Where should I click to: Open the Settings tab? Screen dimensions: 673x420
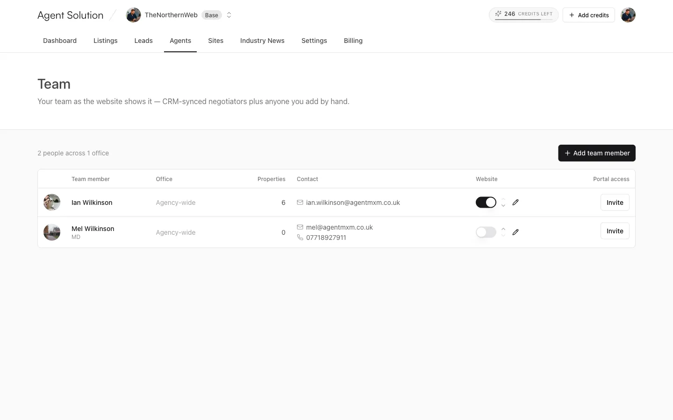(x=314, y=41)
